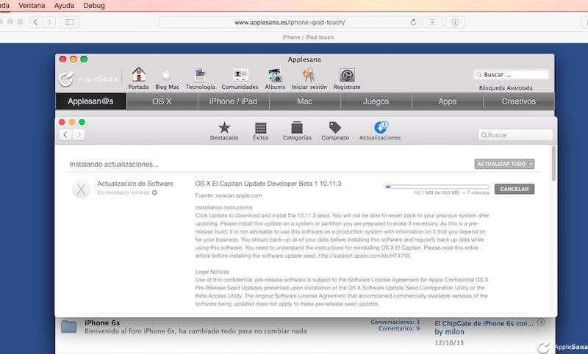Click the Instalando actualizaciones heading
The height and width of the screenshot is (354, 588).
[x=114, y=164]
